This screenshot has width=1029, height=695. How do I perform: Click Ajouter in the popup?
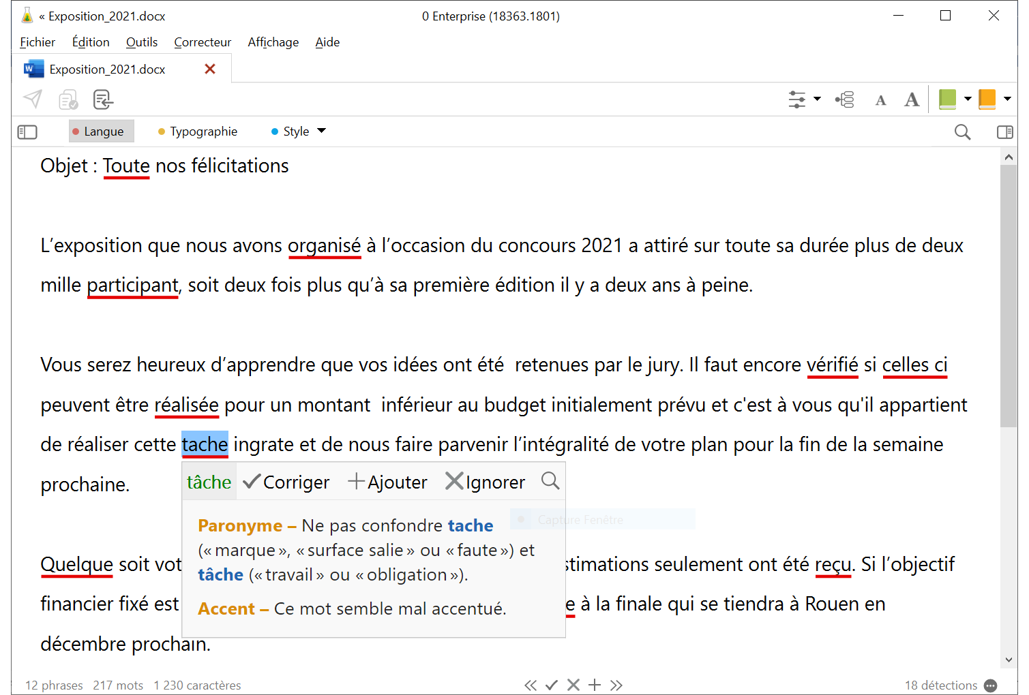click(387, 482)
